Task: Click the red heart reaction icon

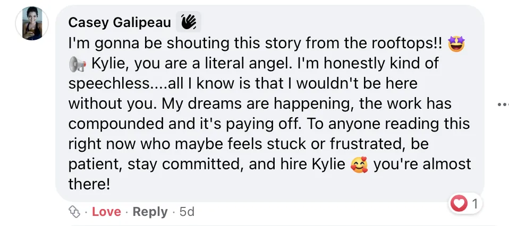Action: [458, 203]
